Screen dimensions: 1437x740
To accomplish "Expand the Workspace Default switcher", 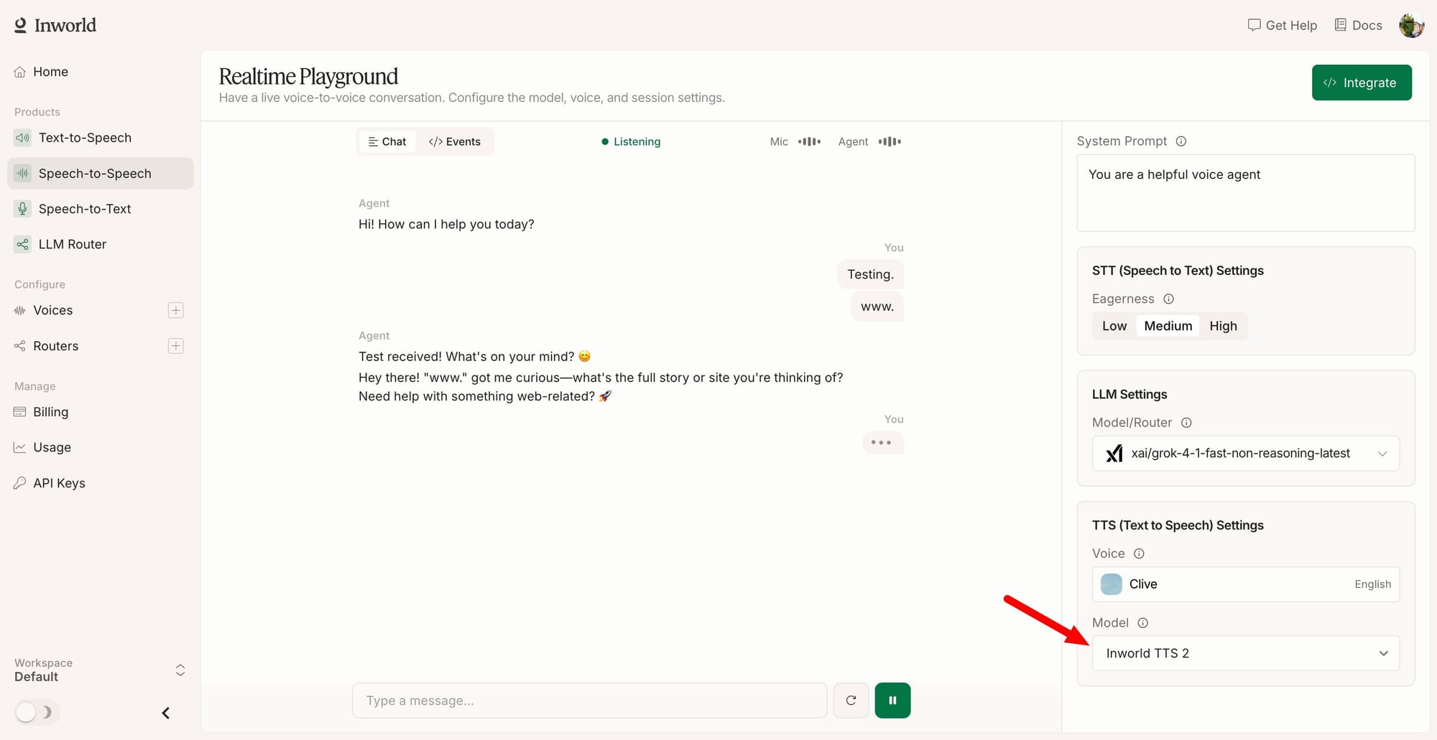I will tap(100, 670).
